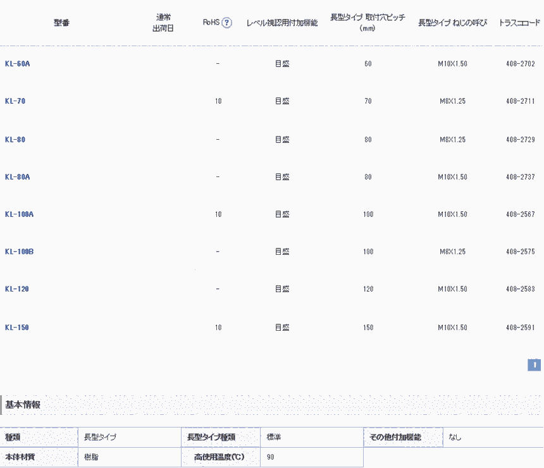
Task: Click the レベル視認用付加機能 column header
Action: click(x=282, y=23)
